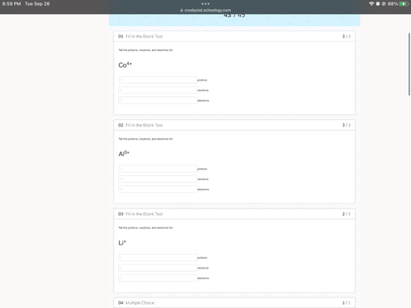Click the 3/3 score on question 01
This screenshot has height=308, width=411.
[346, 36]
